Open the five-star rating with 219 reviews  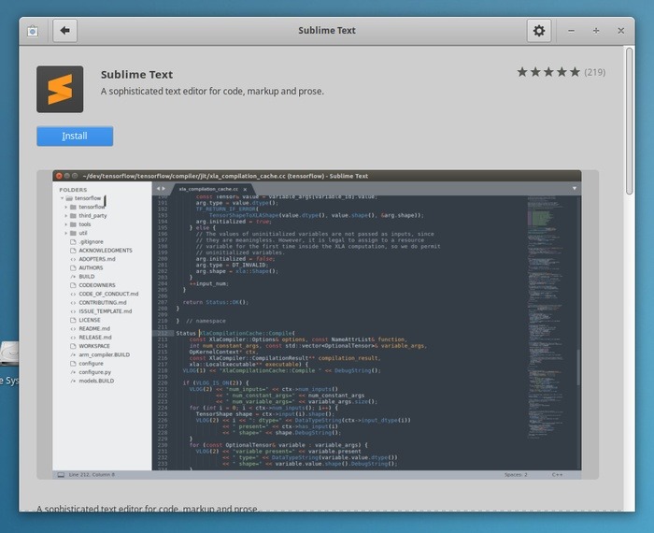(x=561, y=72)
